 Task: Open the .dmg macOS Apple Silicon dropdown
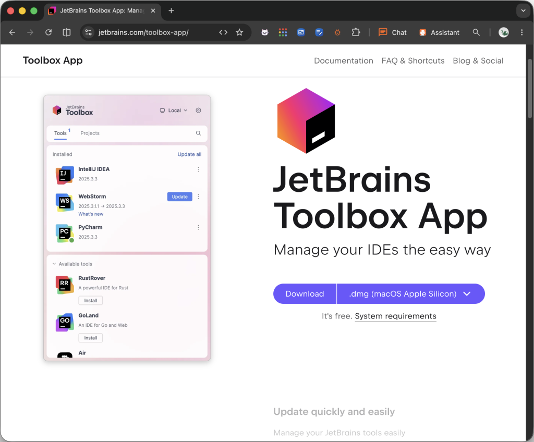411,293
